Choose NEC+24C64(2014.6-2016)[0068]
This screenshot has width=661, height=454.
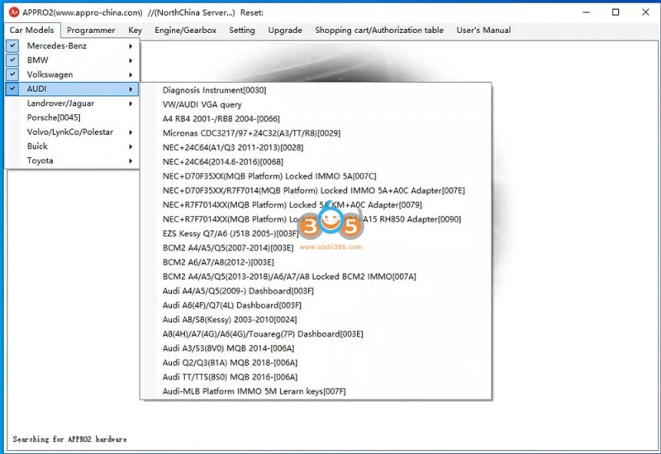coord(316,161)
